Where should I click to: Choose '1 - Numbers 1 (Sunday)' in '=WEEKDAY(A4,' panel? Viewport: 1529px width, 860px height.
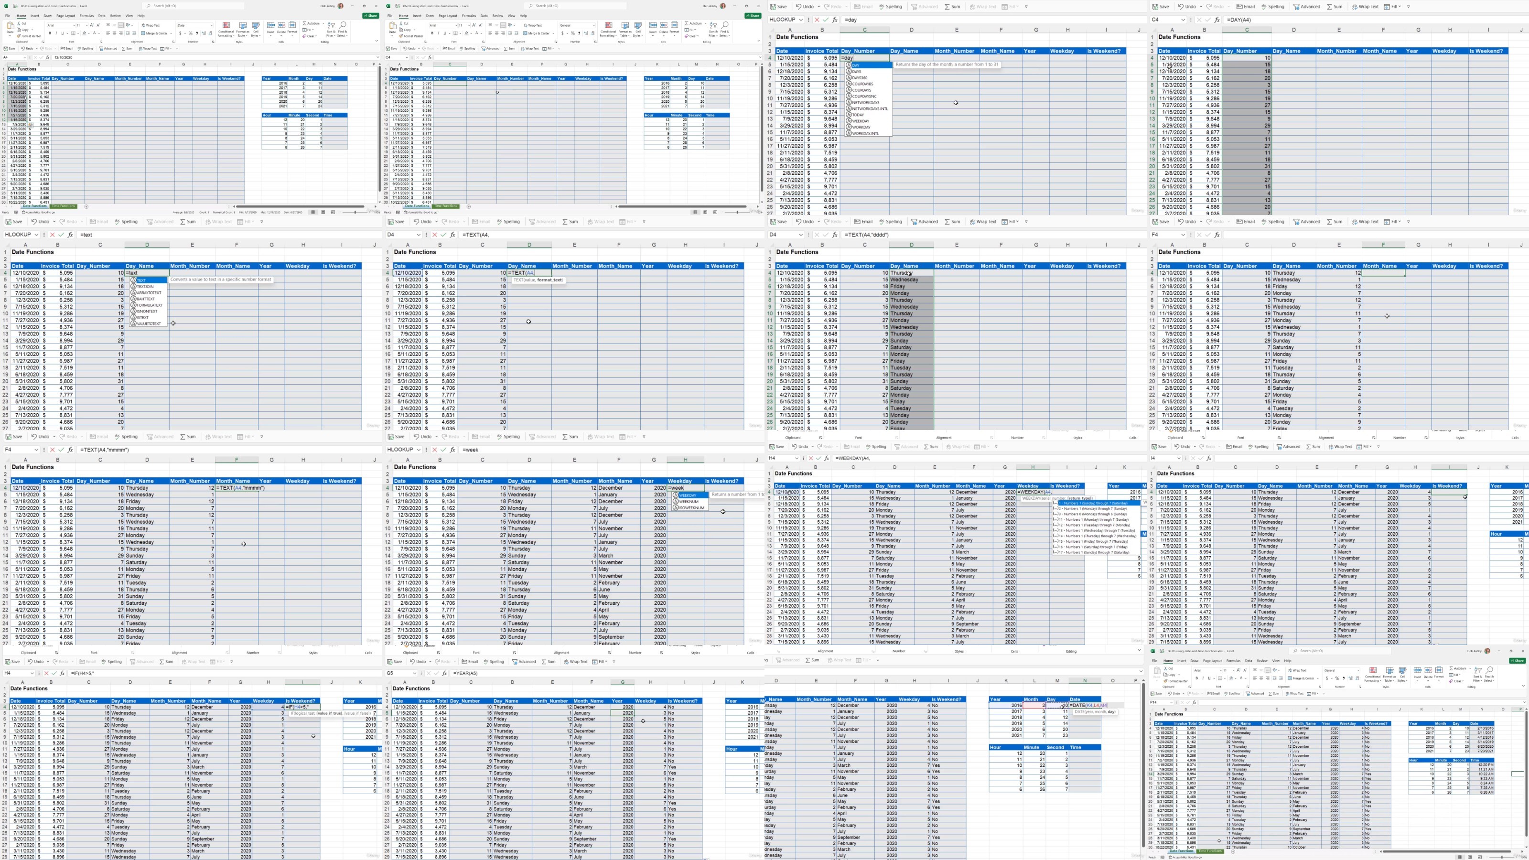click(x=1096, y=503)
